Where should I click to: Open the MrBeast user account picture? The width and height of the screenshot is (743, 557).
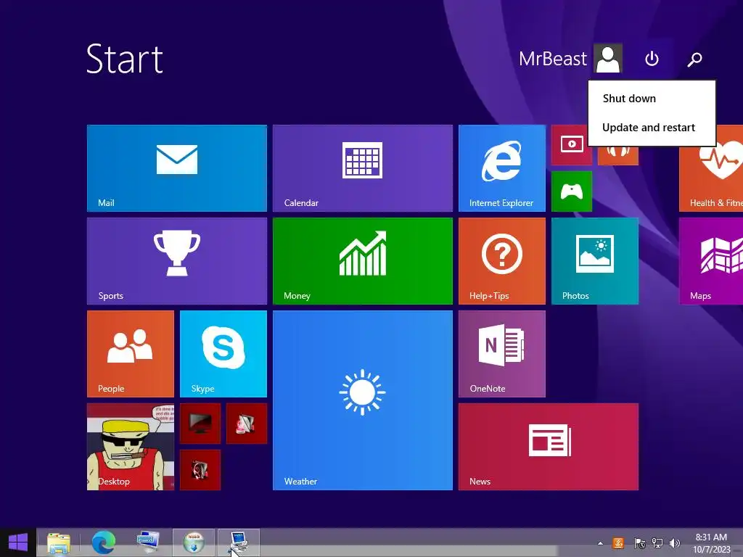tap(608, 58)
